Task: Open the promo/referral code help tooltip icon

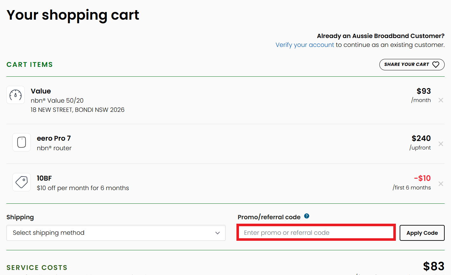Action: click(306, 216)
